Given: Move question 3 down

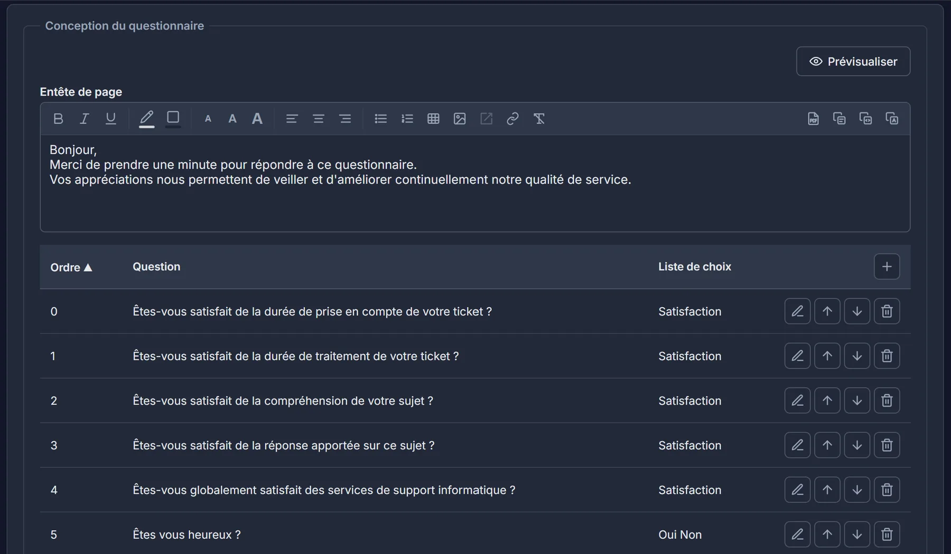Looking at the screenshot, I should point(857,445).
